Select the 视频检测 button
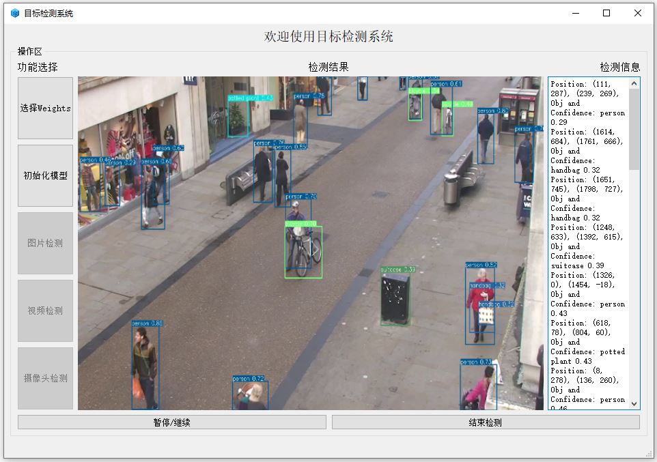 tap(45, 311)
